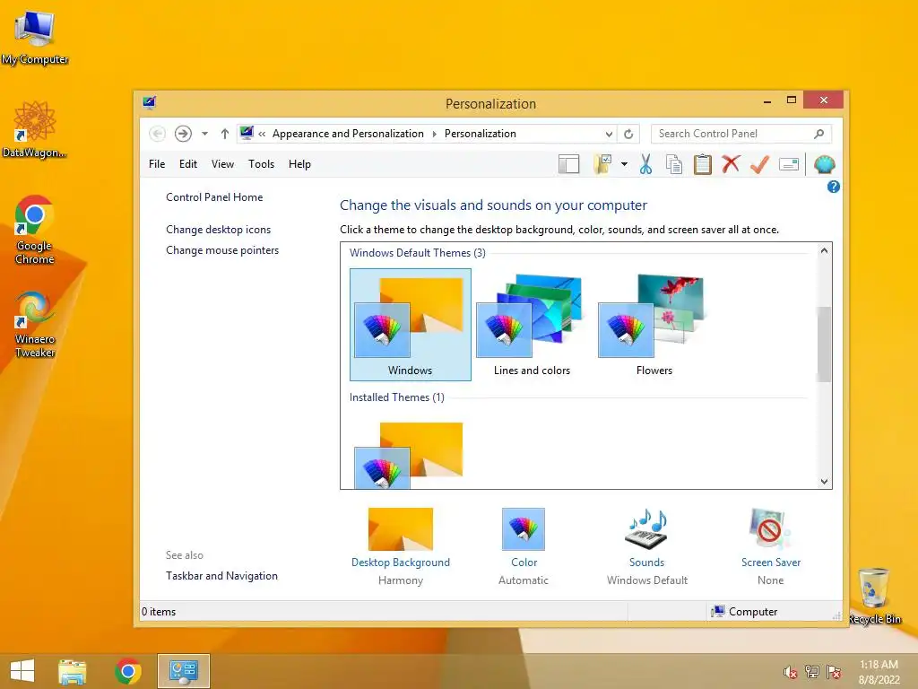The width and height of the screenshot is (918, 689).
Task: Click the Personalization breadcrumb in address bar
Action: pos(481,134)
